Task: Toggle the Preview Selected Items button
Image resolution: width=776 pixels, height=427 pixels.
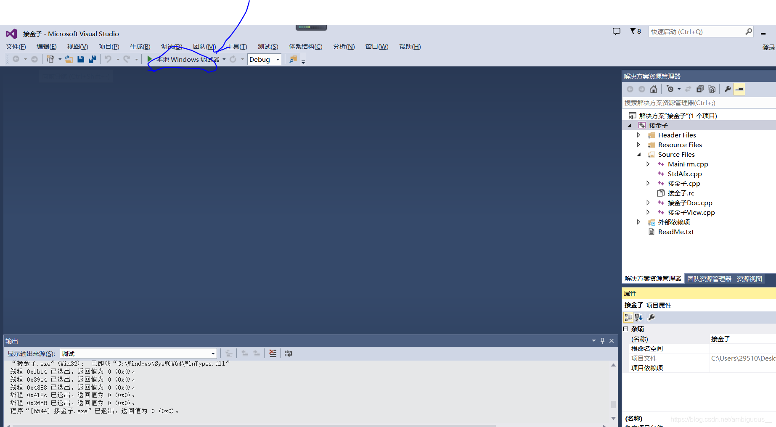Action: pos(739,89)
